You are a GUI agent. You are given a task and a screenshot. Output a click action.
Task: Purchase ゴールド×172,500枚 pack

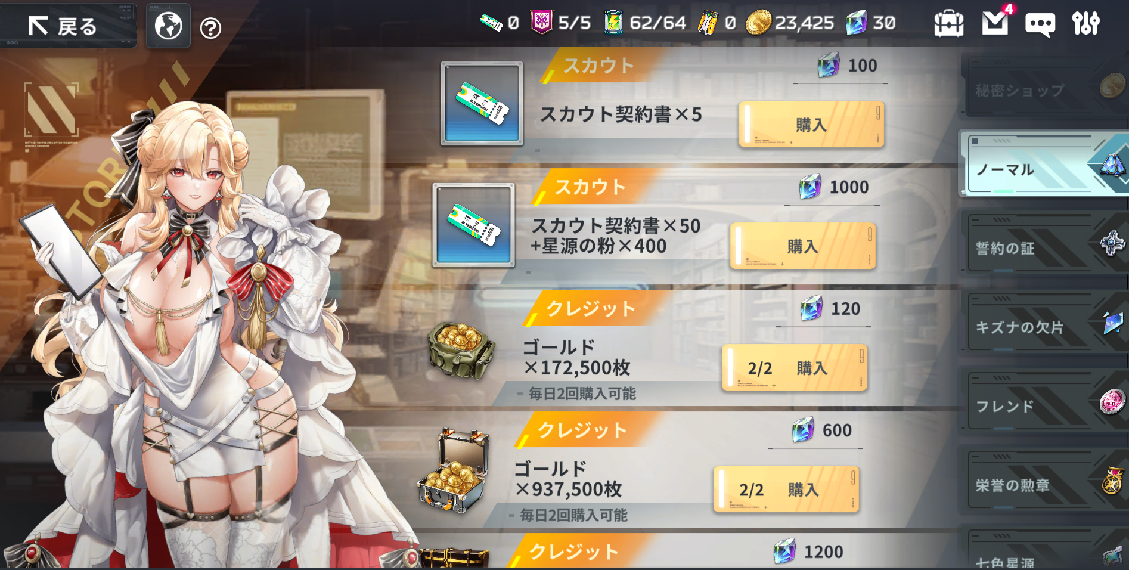click(x=794, y=367)
